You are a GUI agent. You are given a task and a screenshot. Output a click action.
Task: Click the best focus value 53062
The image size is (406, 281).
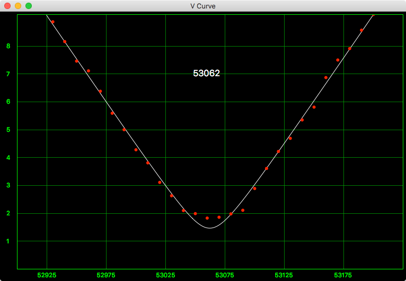pos(206,74)
